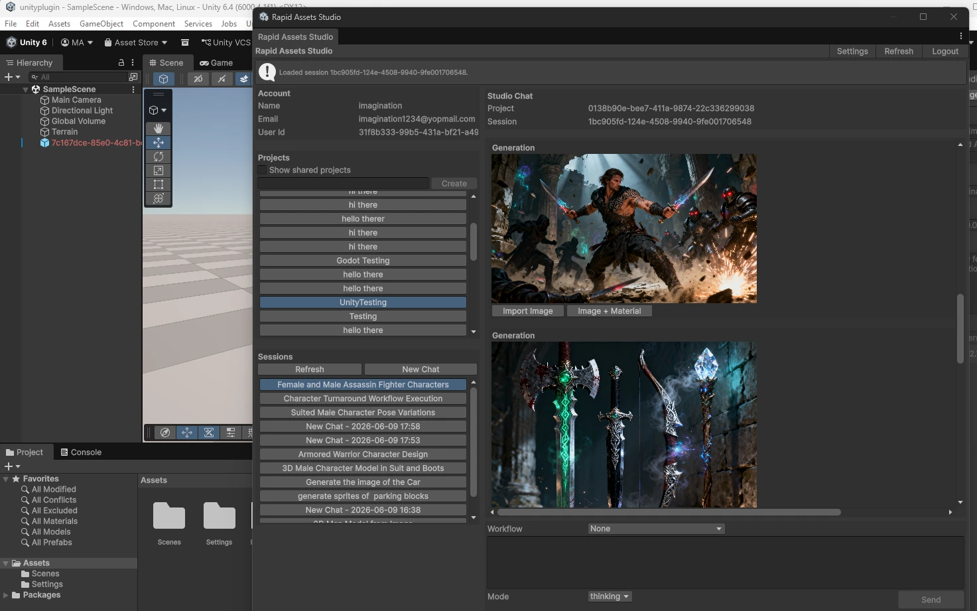The image size is (977, 611).
Task: Open the MA account dropdown
Action: point(77,42)
